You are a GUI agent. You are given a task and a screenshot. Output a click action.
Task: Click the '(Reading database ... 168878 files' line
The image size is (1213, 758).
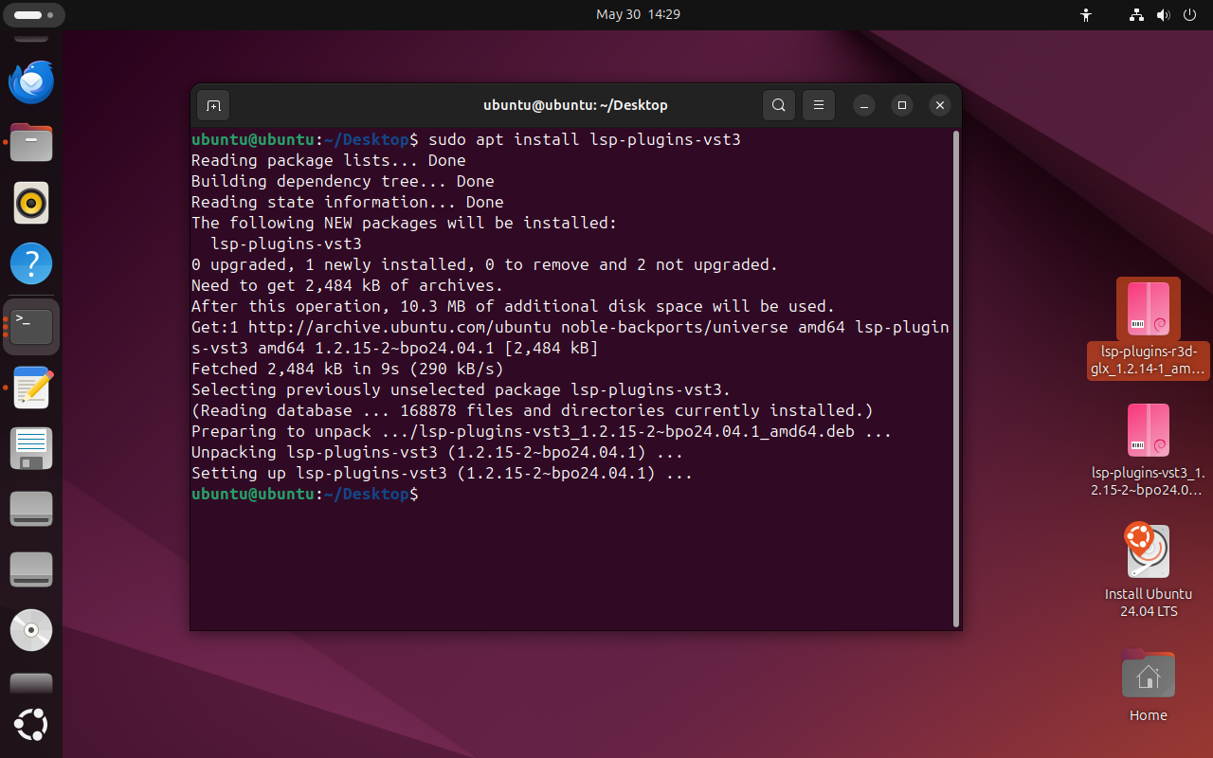[533, 410]
